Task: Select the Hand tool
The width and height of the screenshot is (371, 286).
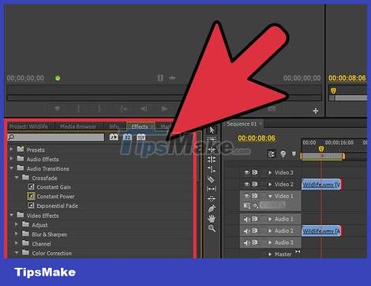Action: point(212,218)
